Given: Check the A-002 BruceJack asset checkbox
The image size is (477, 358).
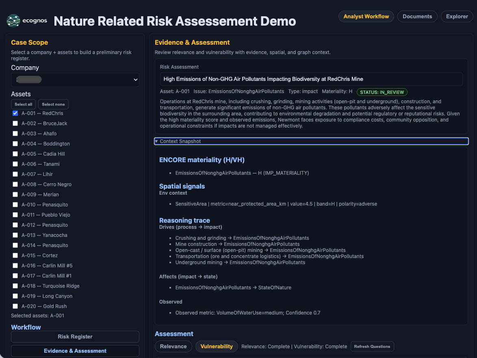Looking at the screenshot, I should point(15,124).
